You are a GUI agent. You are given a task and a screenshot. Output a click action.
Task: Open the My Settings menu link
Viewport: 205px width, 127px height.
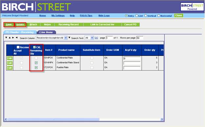pos(58,16)
